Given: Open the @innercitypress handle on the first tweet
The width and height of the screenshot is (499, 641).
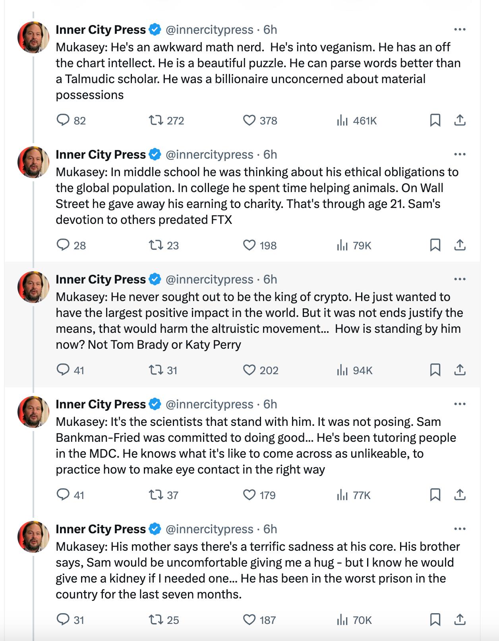Looking at the screenshot, I should [209, 30].
